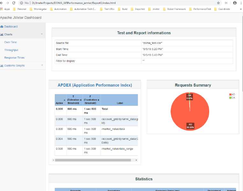Viewport: 243px width, 191px height.
Task: Click the End Time value "6/5/19 5:43 PM"
Action: 153,55
